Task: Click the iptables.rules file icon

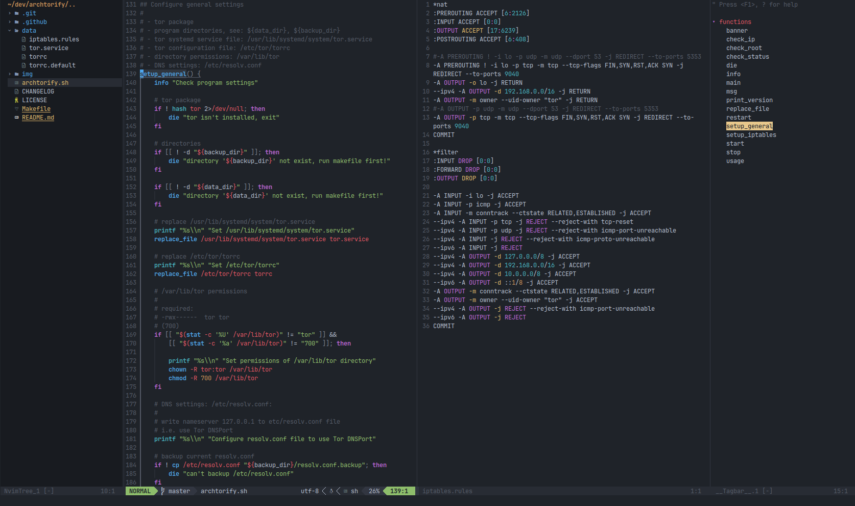Action: [24, 39]
